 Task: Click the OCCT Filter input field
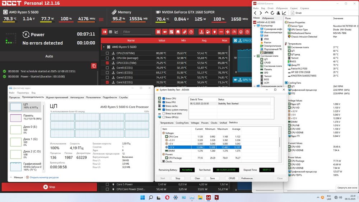[137, 32]
